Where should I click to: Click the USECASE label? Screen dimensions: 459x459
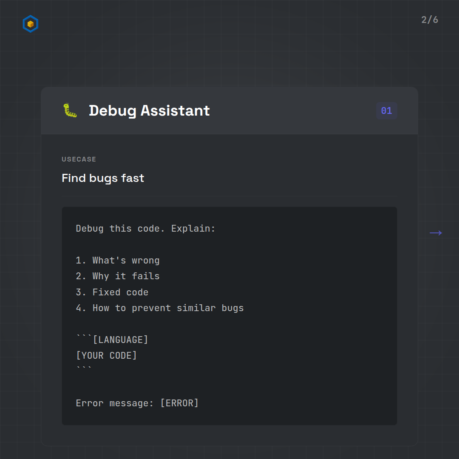point(79,159)
